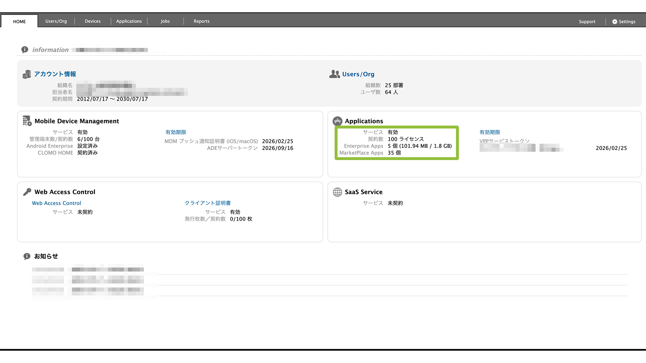Follow the Users/Org heading link
646x363 pixels.
click(358, 74)
